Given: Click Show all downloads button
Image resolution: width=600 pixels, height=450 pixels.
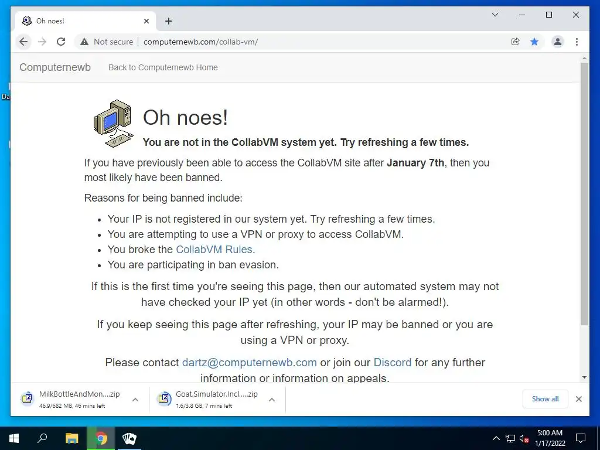Looking at the screenshot, I should pos(545,399).
